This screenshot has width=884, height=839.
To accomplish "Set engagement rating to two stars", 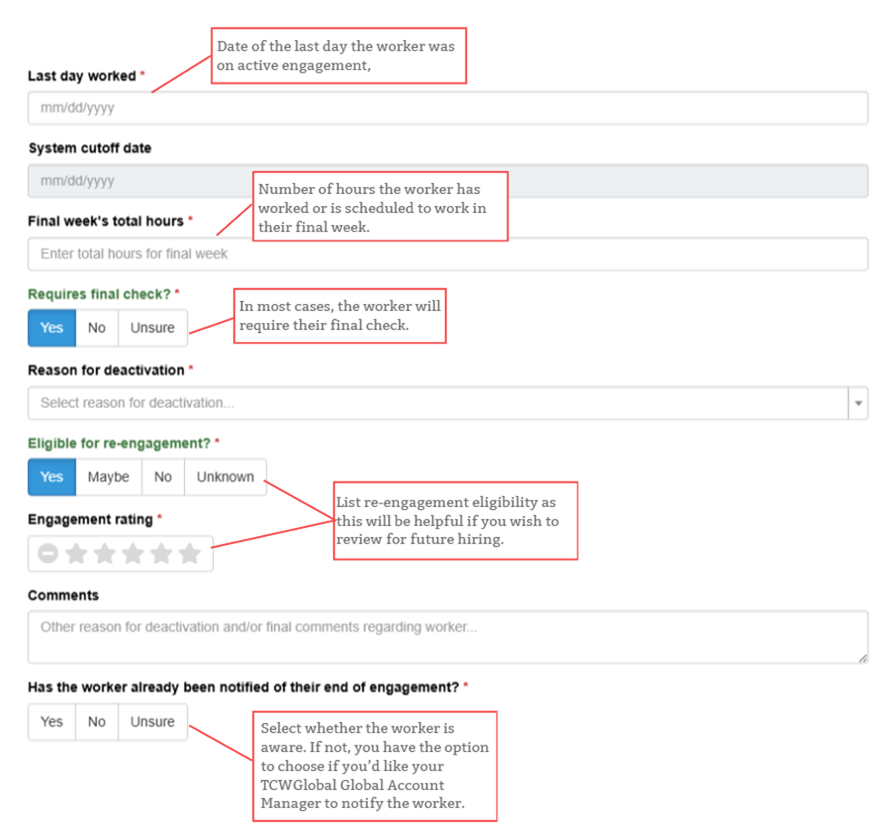I will 104,553.
